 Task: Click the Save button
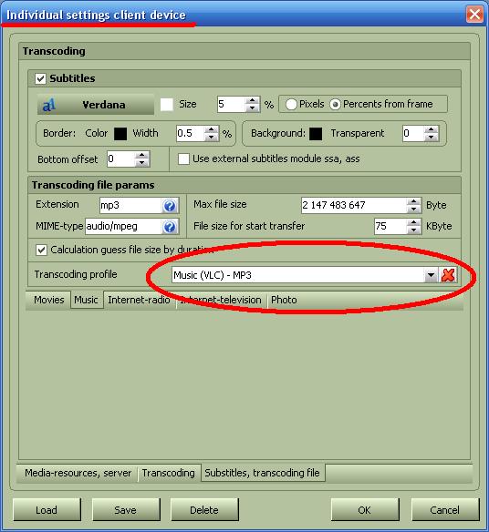pyautogui.click(x=126, y=509)
